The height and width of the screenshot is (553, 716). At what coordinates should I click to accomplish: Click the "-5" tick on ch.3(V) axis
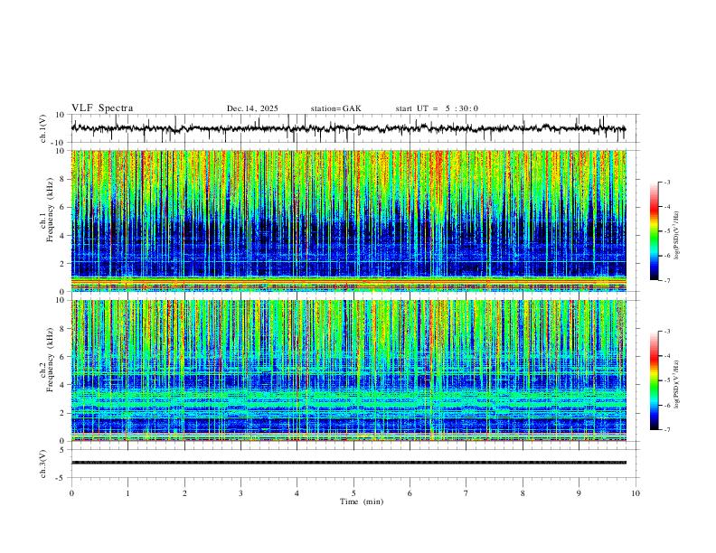61,478
